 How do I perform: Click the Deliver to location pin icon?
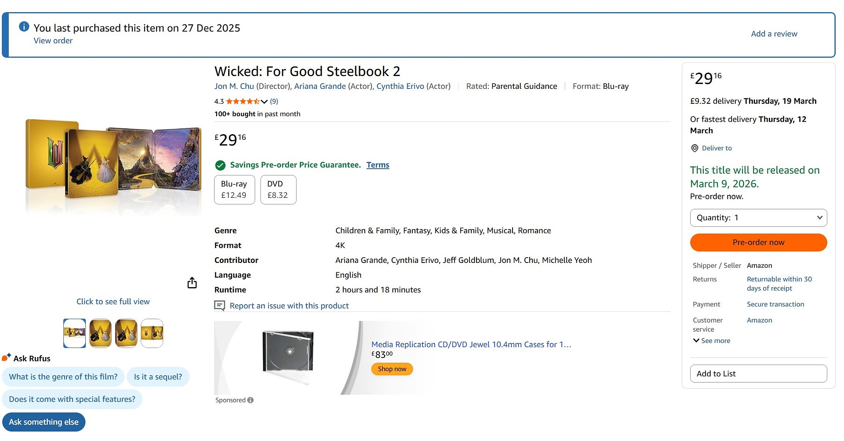(x=695, y=148)
